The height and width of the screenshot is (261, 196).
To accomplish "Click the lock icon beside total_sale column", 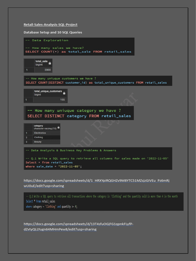I will coord(50,63).
